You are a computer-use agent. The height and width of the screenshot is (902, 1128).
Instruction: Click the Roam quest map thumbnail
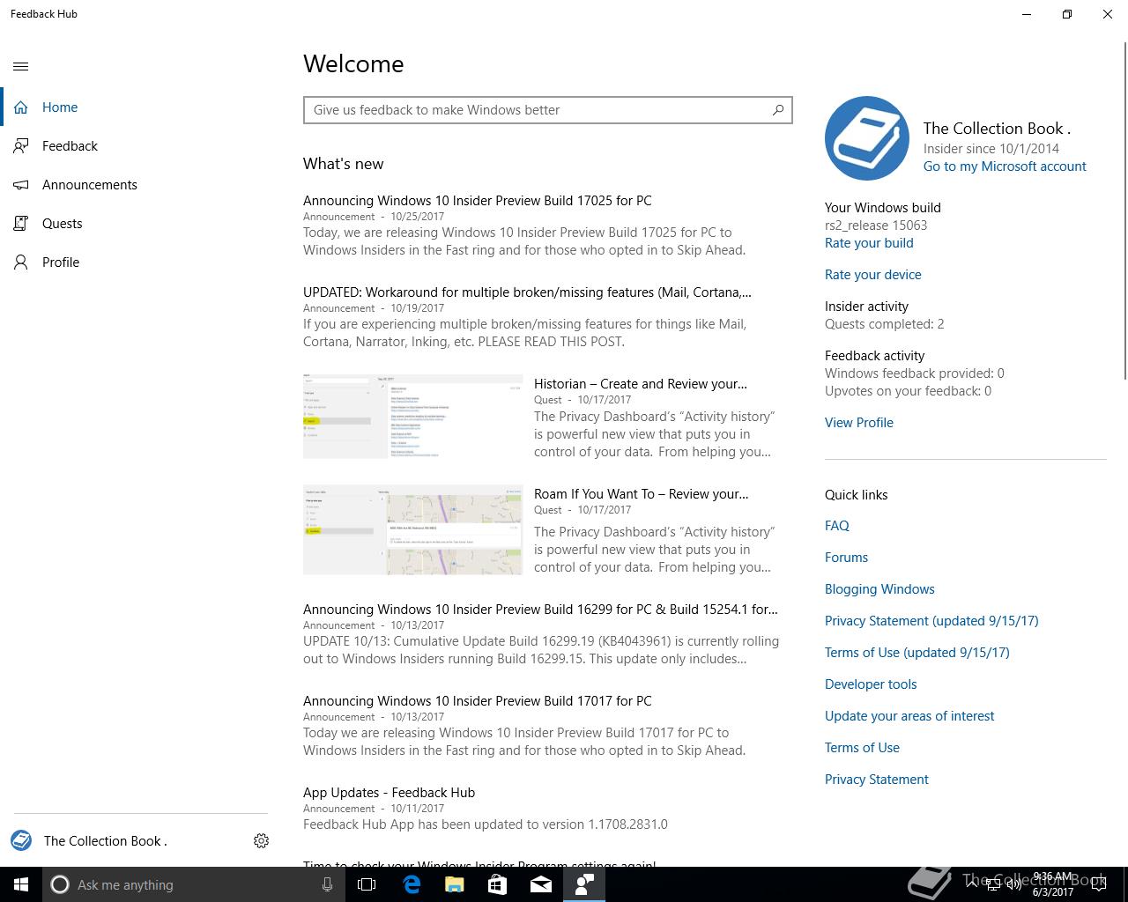(x=412, y=529)
